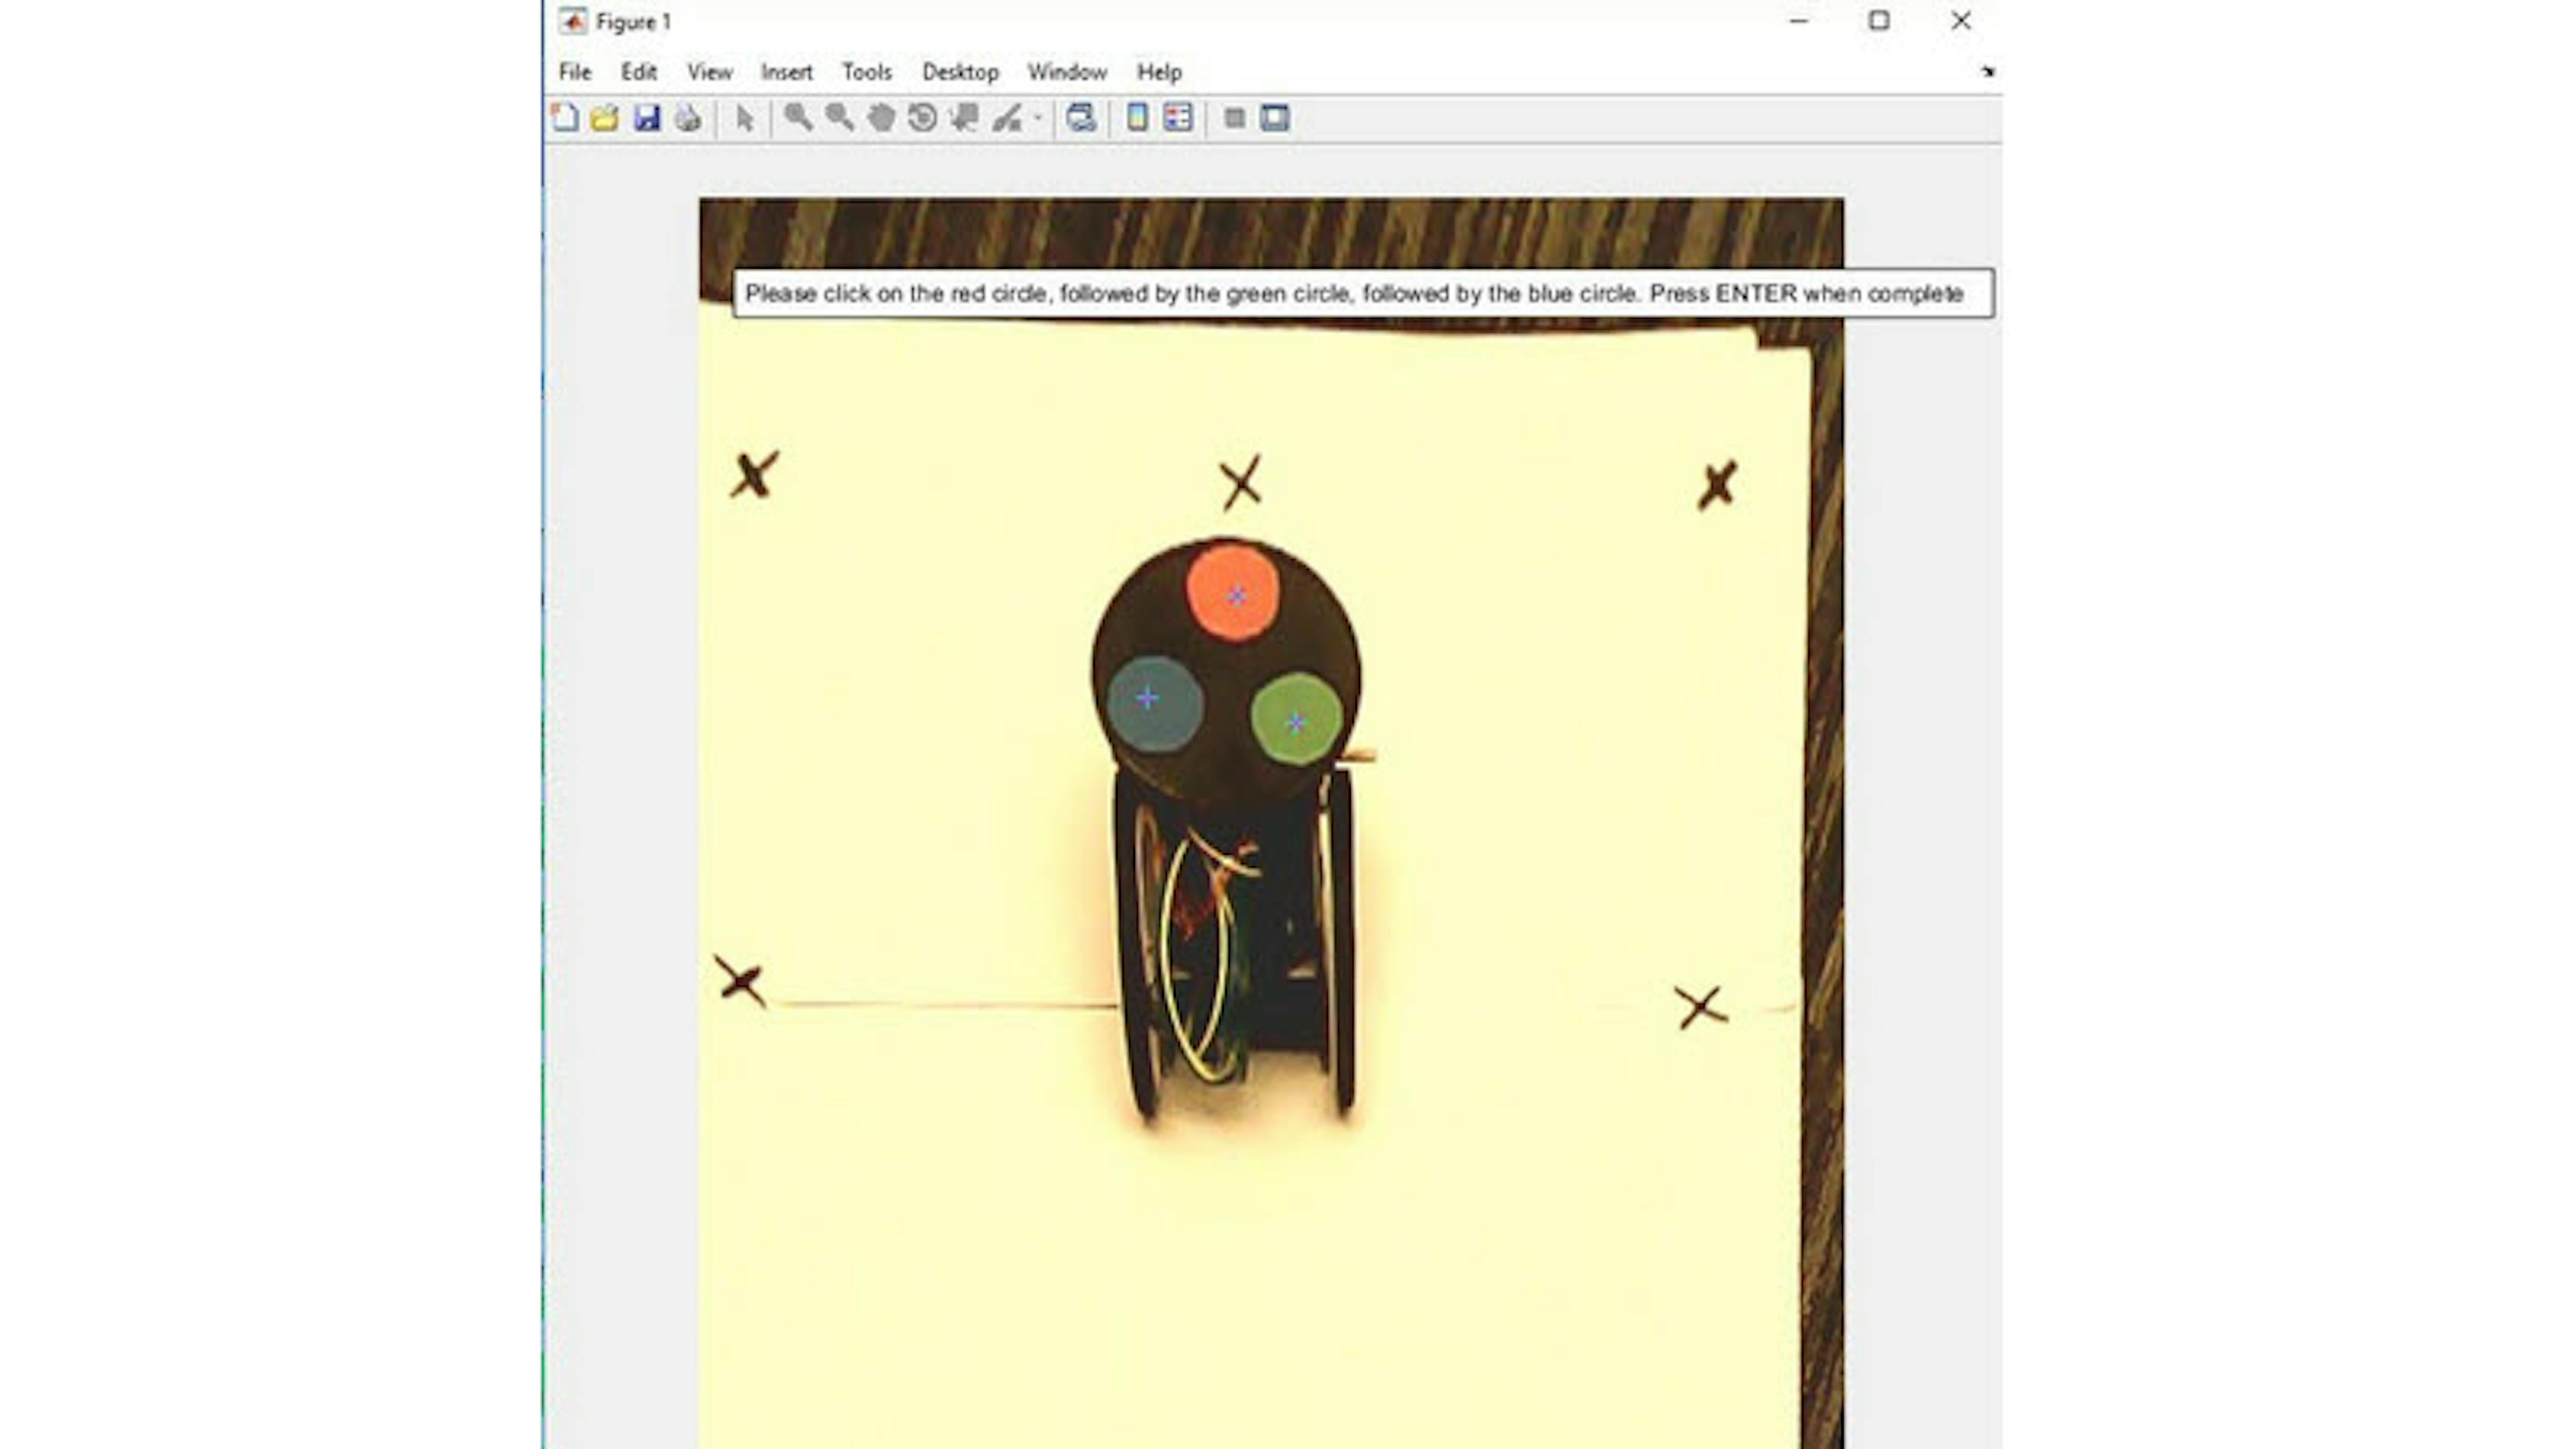This screenshot has height=1449, width=2576.
Task: Click the Show Plot Tools icon
Action: (x=1275, y=118)
